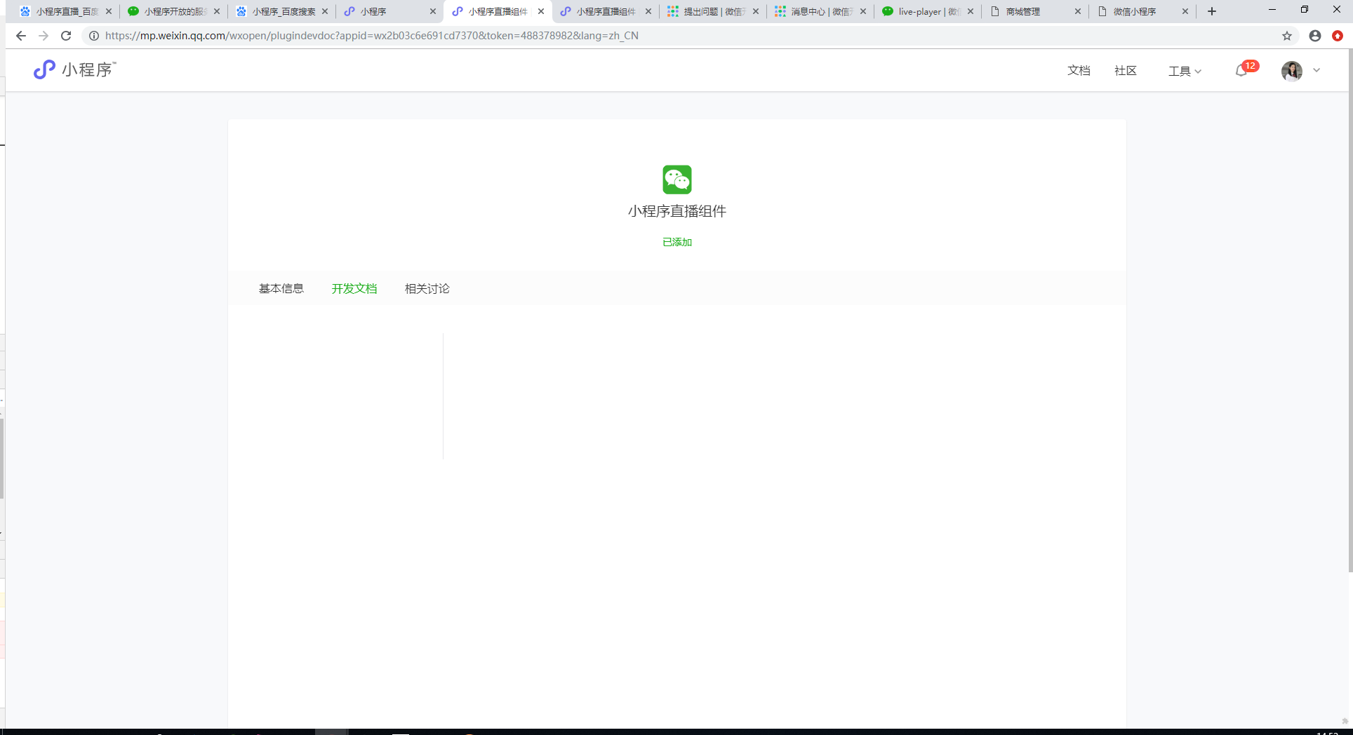Click the 小程序直播组件 plugin title
This screenshot has width=1353, height=735.
(677, 211)
